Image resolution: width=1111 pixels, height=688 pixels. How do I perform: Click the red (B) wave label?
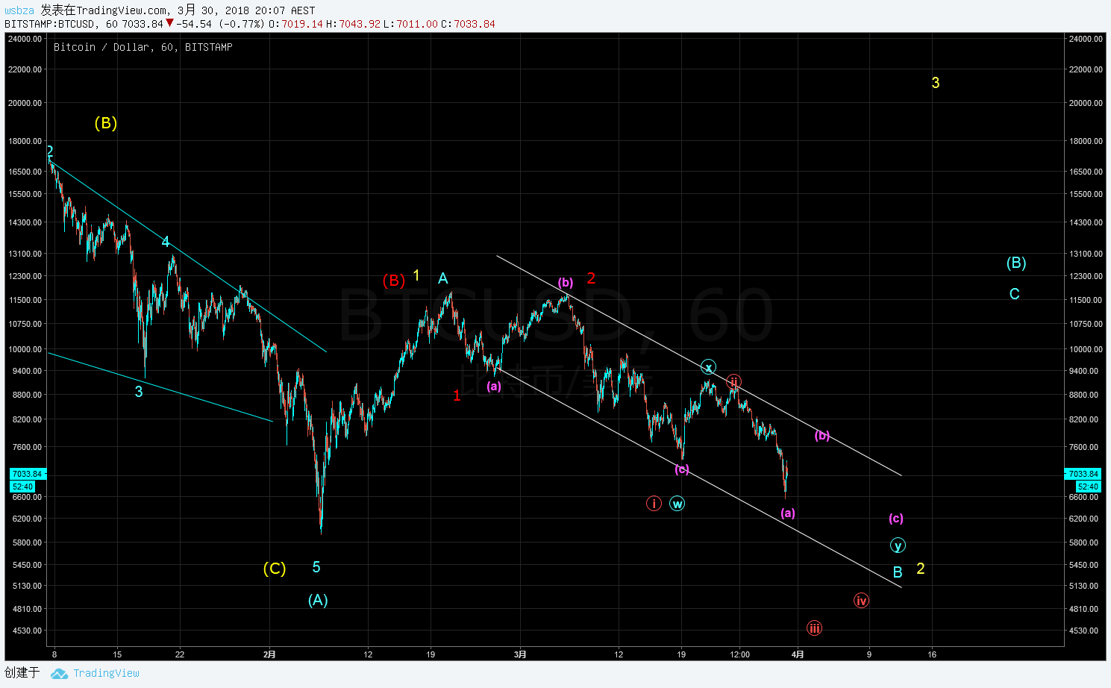click(394, 281)
